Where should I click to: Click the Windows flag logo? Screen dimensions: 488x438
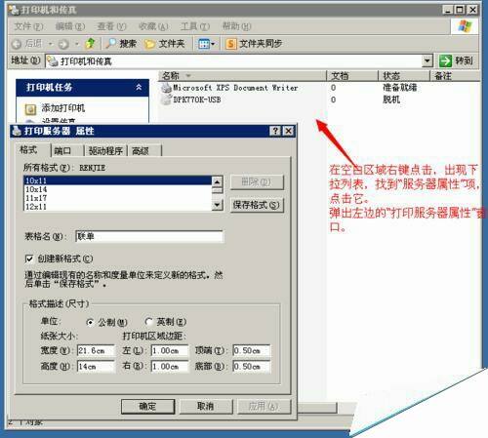tap(465, 26)
